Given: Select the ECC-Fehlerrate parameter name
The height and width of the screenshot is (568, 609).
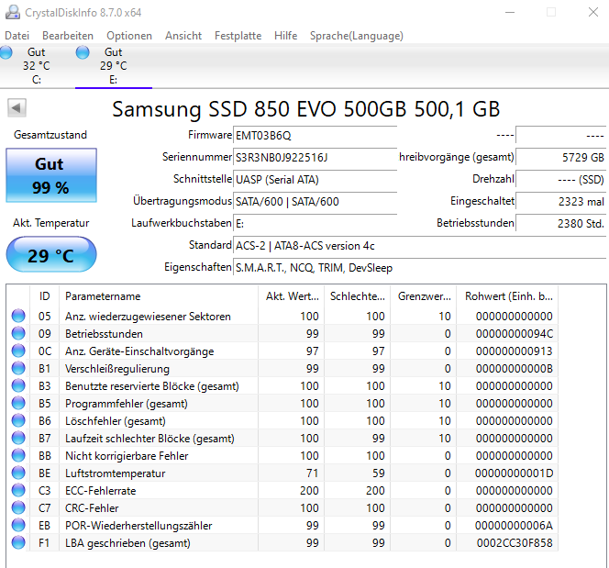Looking at the screenshot, I should coord(101,491).
